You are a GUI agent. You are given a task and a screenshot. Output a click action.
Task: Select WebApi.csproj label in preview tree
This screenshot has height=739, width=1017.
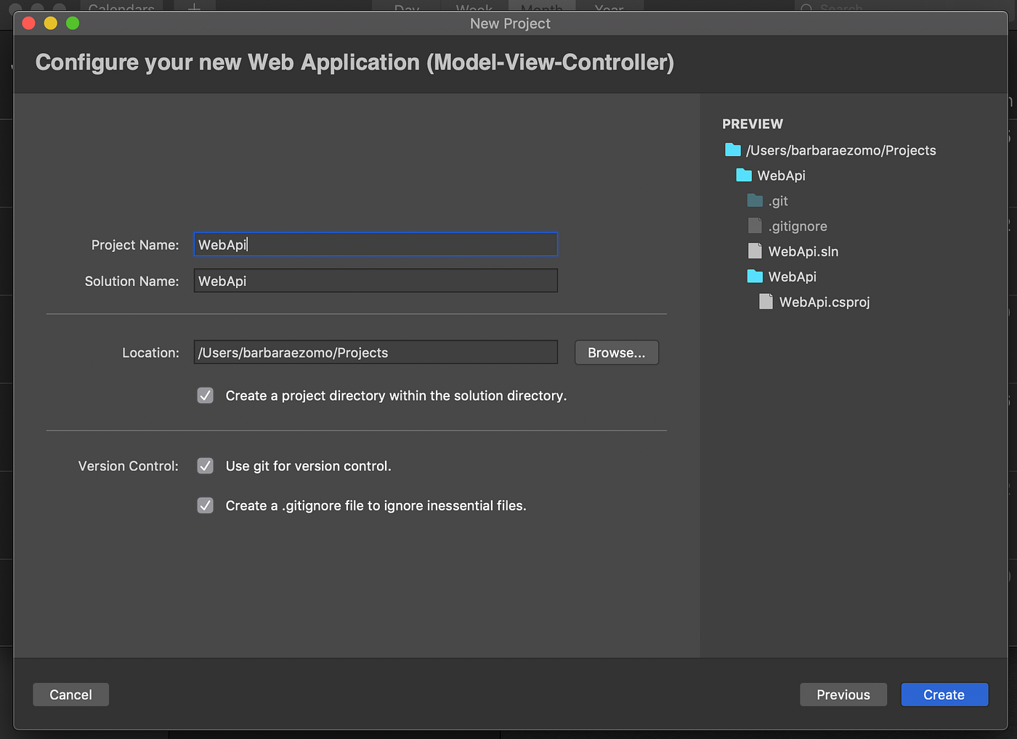[824, 302]
